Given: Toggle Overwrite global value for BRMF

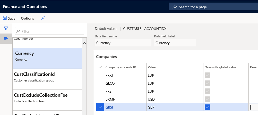Looking at the screenshot, I should pyautogui.click(x=208, y=99).
